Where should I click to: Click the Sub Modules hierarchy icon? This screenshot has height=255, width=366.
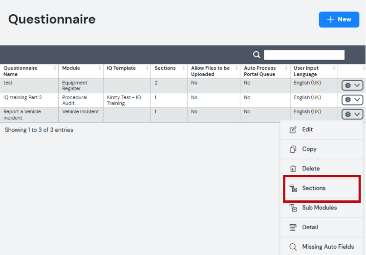click(x=293, y=208)
